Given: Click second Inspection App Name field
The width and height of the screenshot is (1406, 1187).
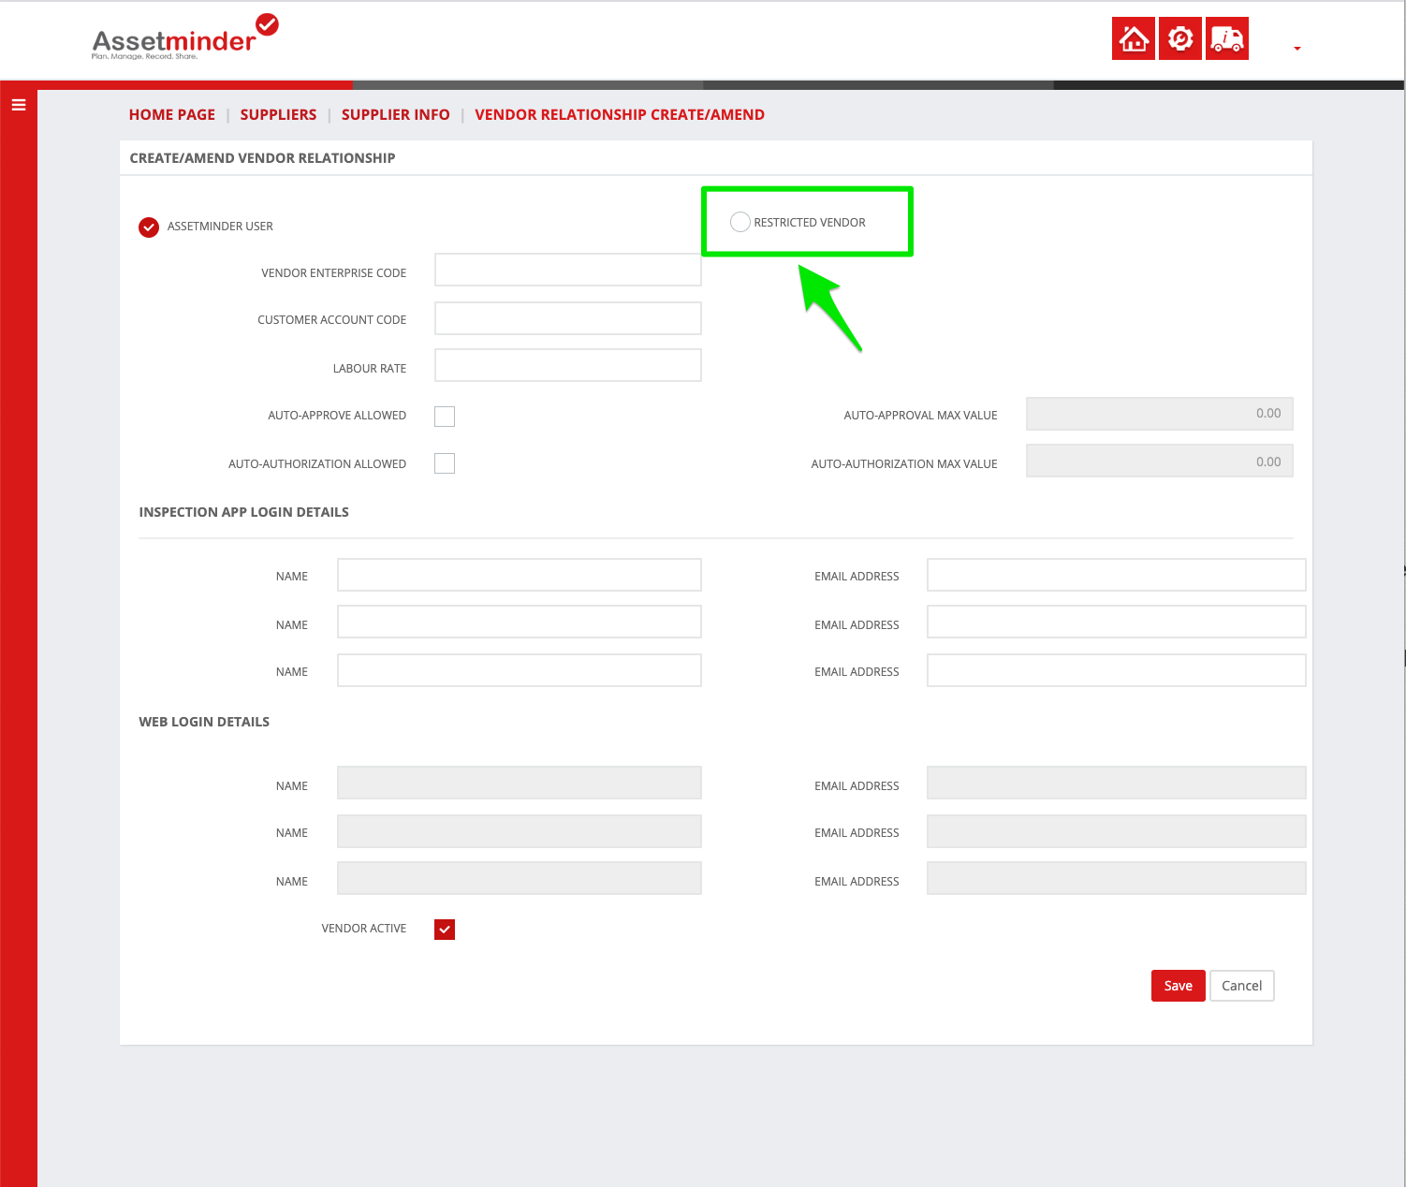Looking at the screenshot, I should 520,622.
